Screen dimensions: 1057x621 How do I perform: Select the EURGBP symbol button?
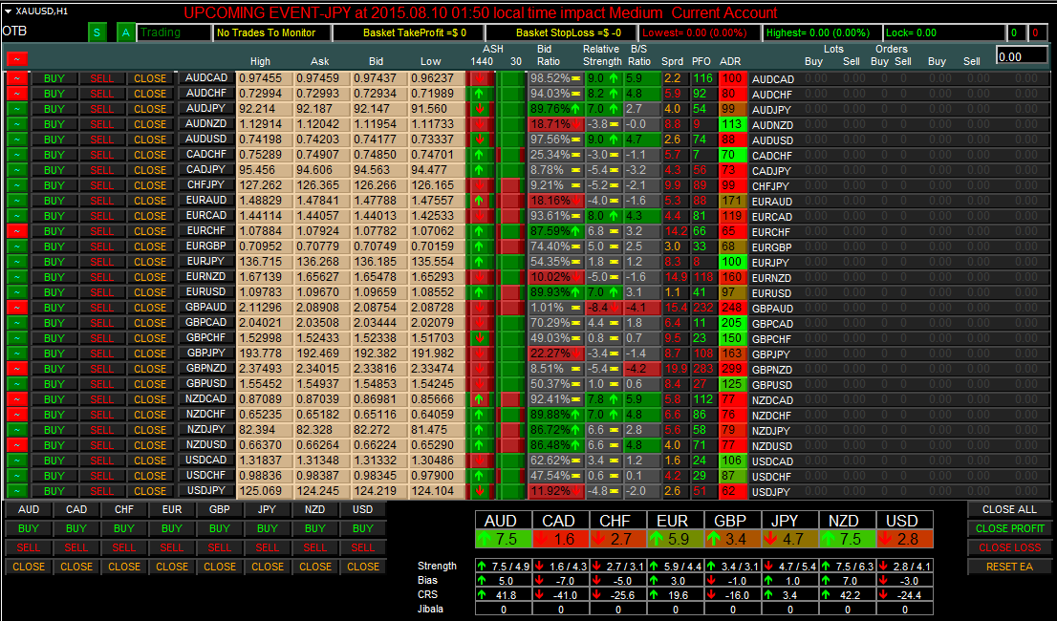(206, 246)
